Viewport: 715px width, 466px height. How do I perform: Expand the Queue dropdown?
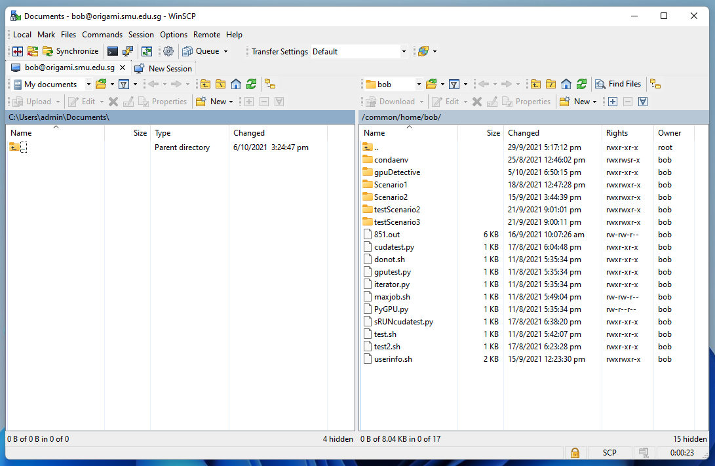(225, 51)
